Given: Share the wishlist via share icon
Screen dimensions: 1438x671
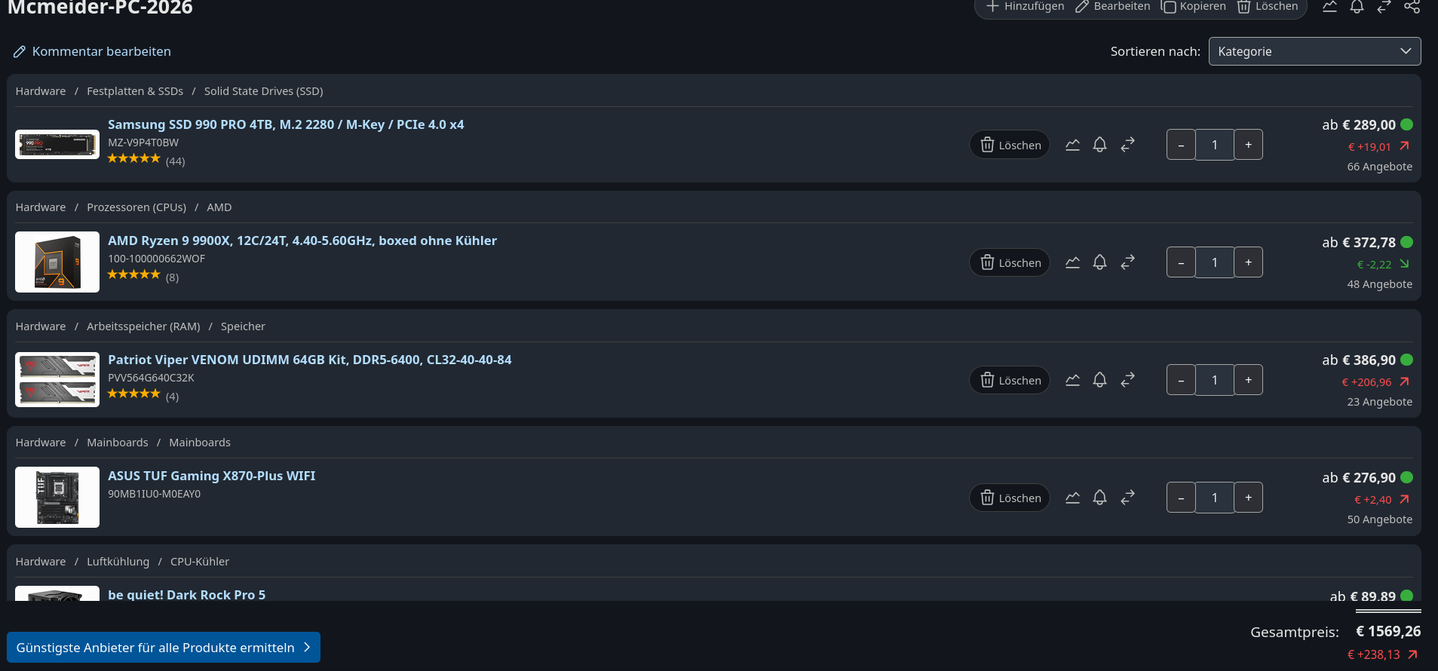Looking at the screenshot, I should 1412,6.
